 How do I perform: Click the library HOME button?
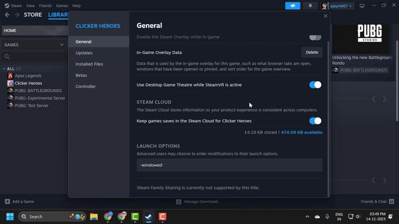click(35, 30)
